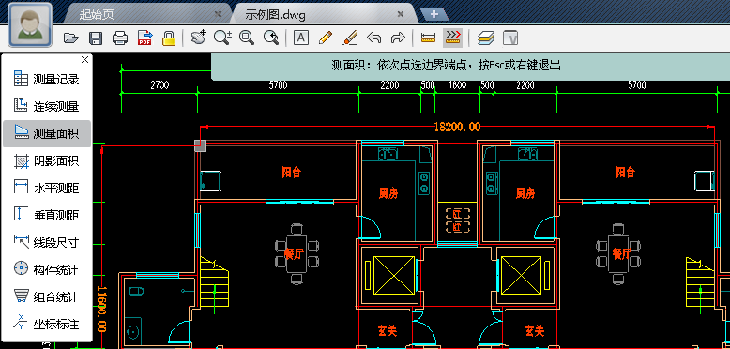Viewport: 730px width, 349px height.
Task: Print the drawing using the printer icon
Action: click(120, 38)
